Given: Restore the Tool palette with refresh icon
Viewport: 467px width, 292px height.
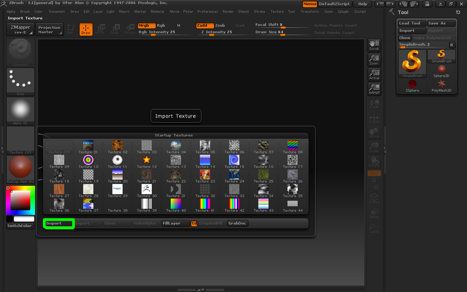Looking at the screenshot, I should (458, 12).
